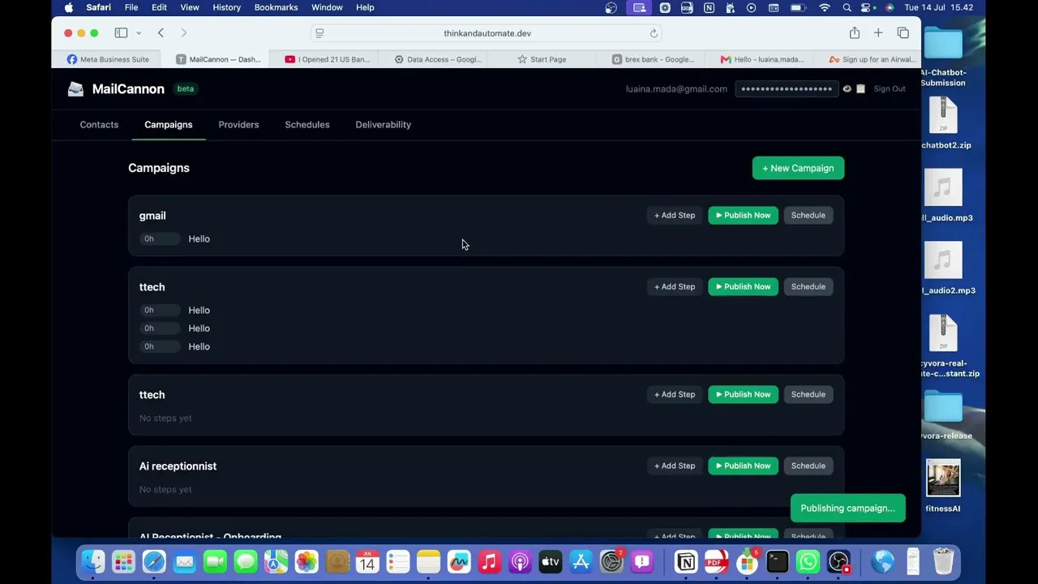
Task: Click the Safari sidebar toggle icon
Action: (121, 33)
